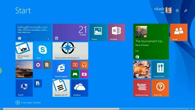Launch Internet Explorer tile
195x110 pixels.
(61, 69)
